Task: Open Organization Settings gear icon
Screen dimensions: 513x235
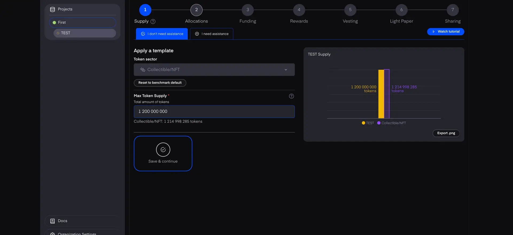Action: pyautogui.click(x=52, y=234)
